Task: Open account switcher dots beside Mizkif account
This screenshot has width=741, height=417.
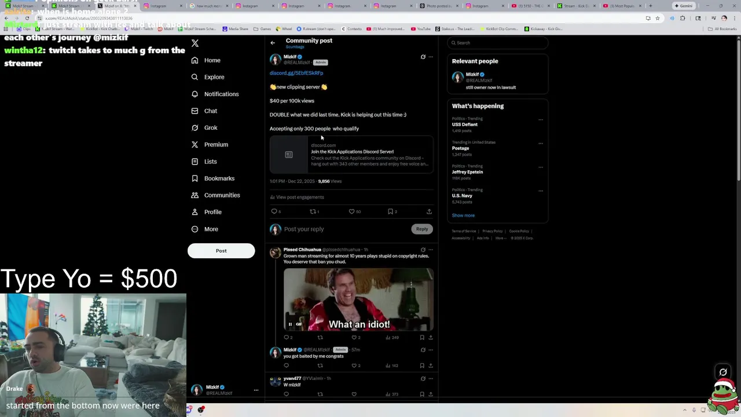Action: click(256, 390)
